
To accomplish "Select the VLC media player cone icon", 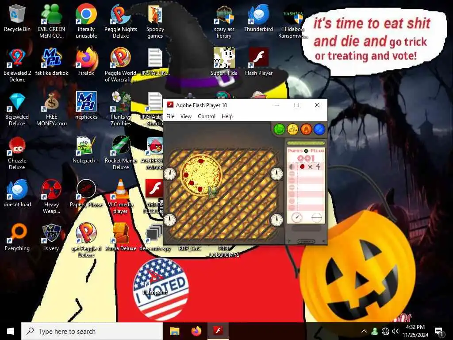I will (121, 197).
